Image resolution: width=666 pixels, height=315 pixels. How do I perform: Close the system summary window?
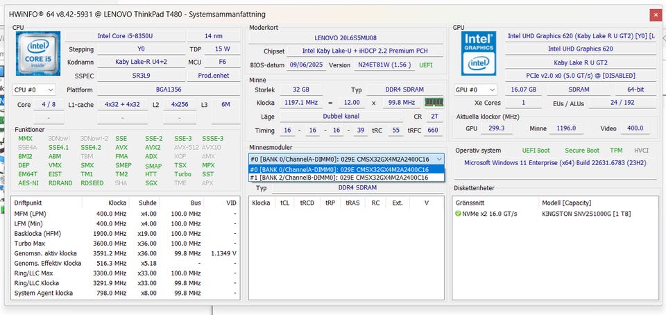point(655,14)
